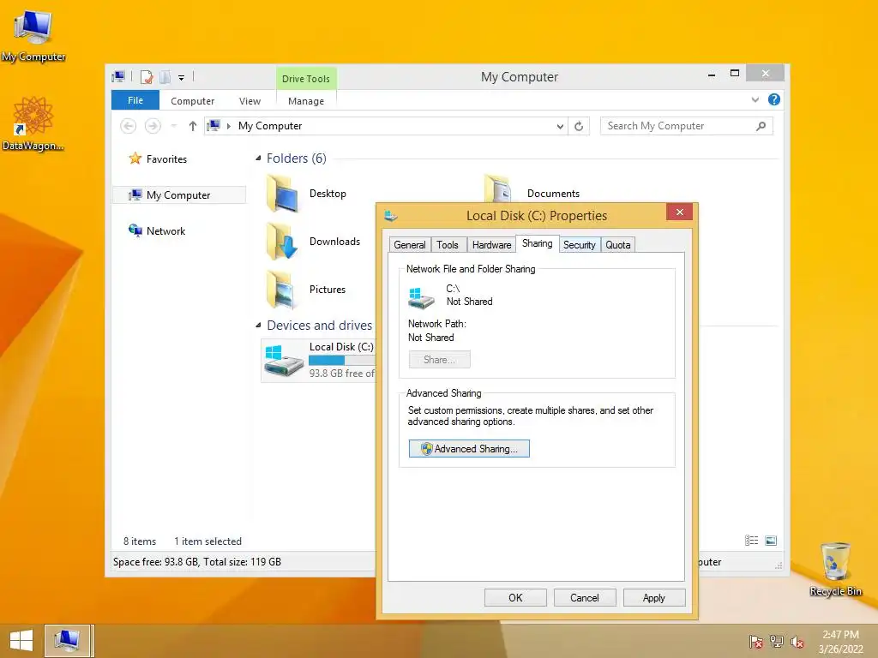The image size is (878, 658).
Task: Go up one folder level arrow
Action: click(x=193, y=126)
